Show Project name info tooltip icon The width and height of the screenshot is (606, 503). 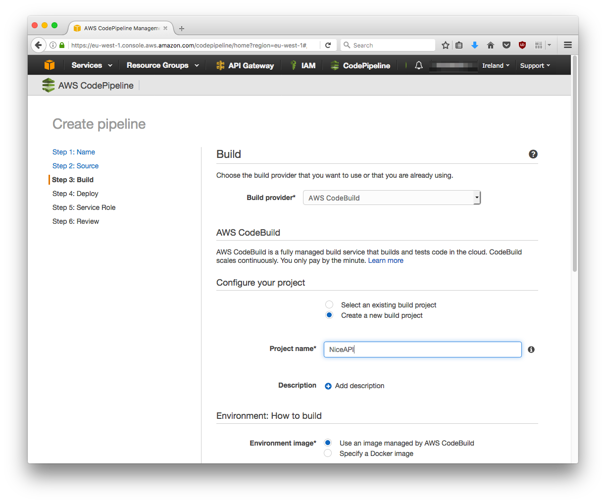tap(531, 350)
